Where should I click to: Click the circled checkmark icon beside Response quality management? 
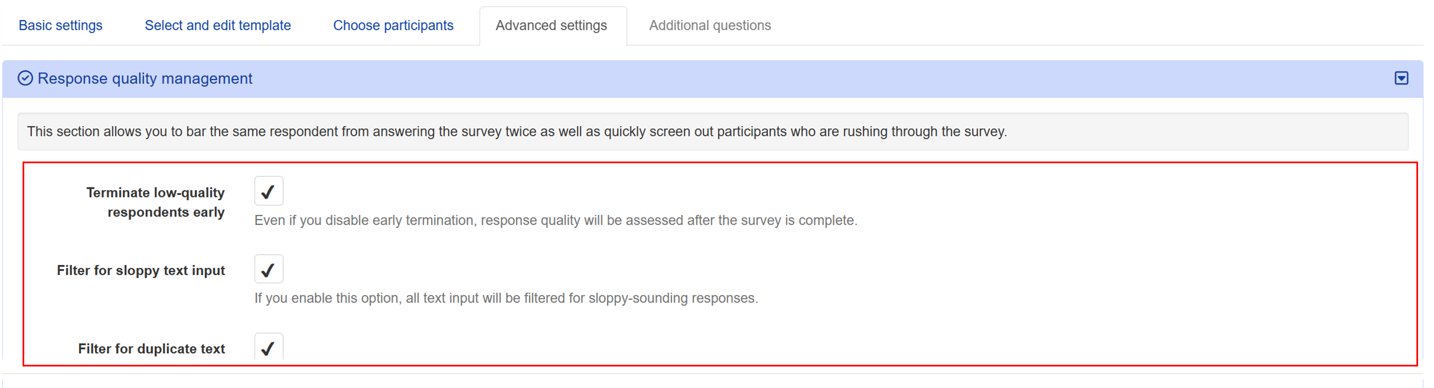tap(25, 78)
